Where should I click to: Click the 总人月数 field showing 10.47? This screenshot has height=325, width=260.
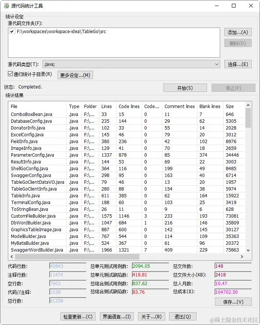(233, 283)
